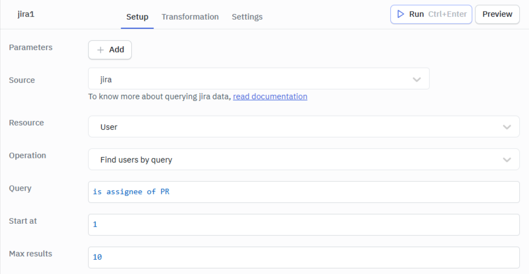Open the Resource combo box showing User

(x=304, y=127)
